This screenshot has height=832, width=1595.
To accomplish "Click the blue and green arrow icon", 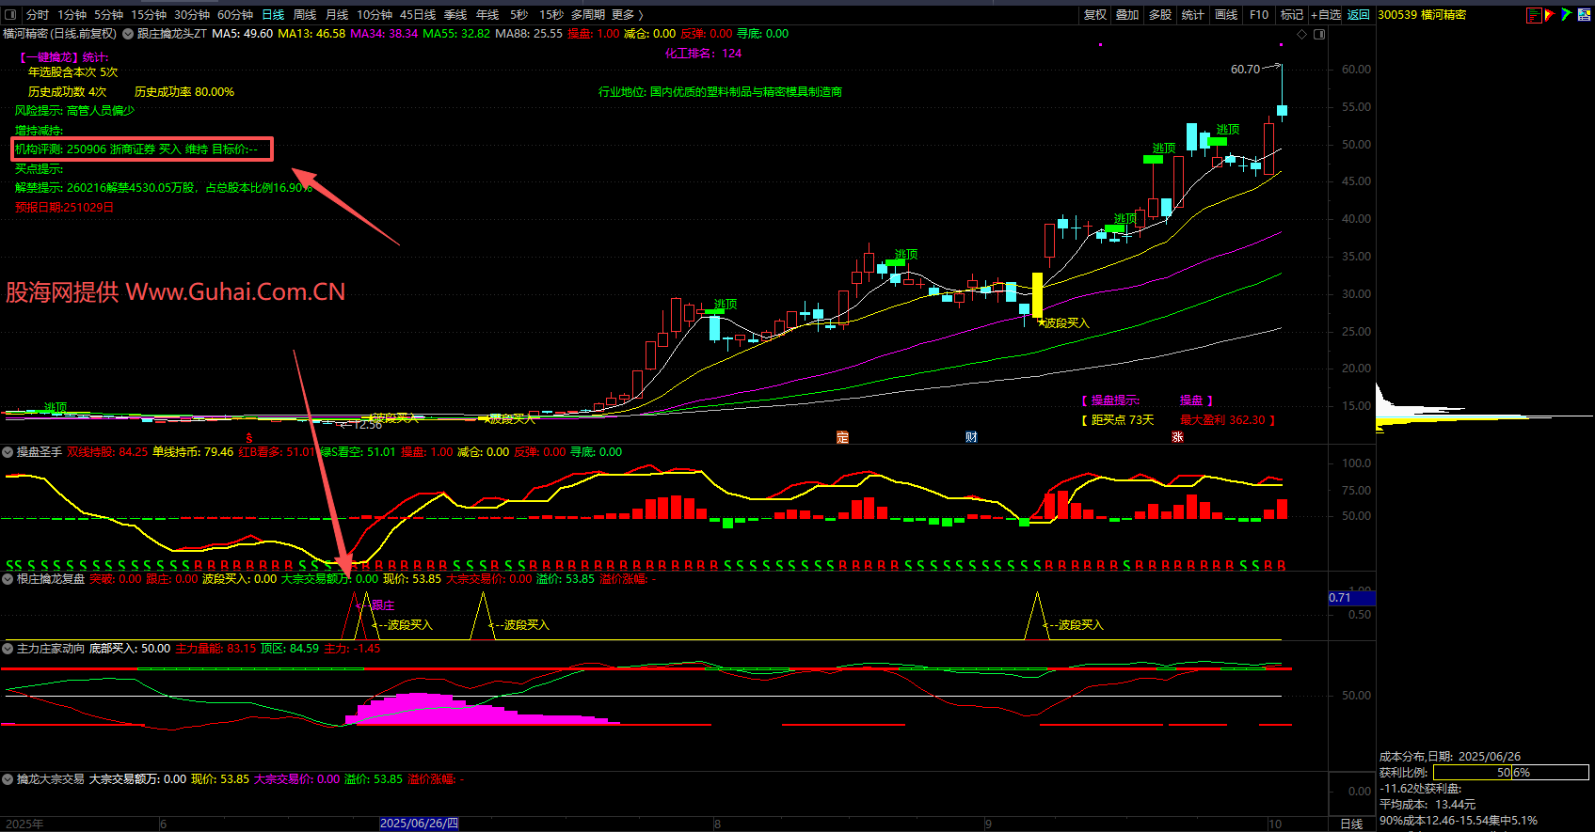I will pyautogui.click(x=1566, y=15).
